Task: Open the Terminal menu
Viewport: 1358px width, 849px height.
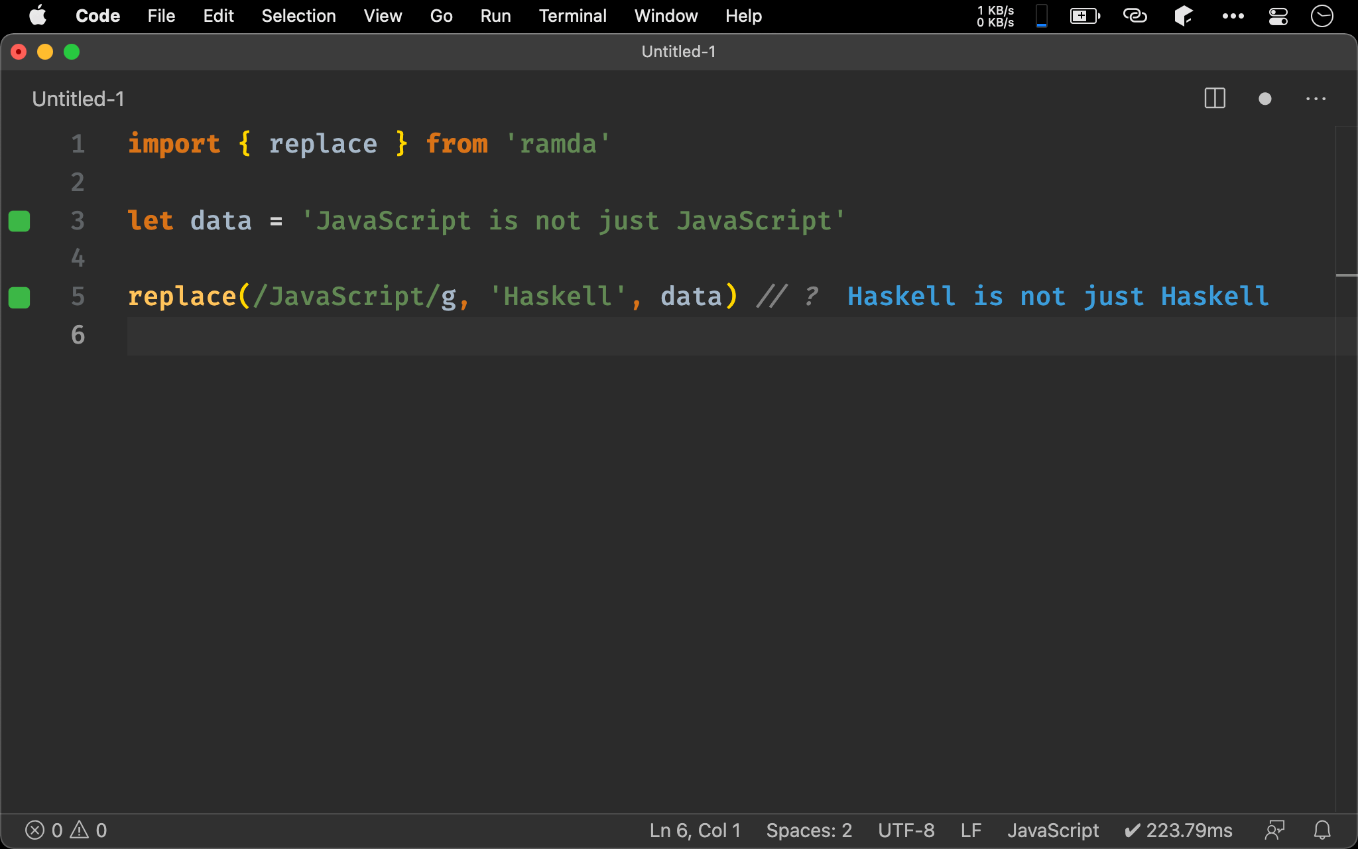Action: click(x=572, y=16)
